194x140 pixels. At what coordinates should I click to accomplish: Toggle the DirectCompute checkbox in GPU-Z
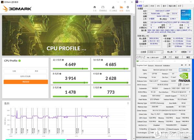tap(167, 129)
